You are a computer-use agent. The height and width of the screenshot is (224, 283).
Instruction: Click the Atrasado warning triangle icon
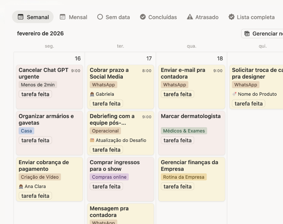(x=190, y=17)
